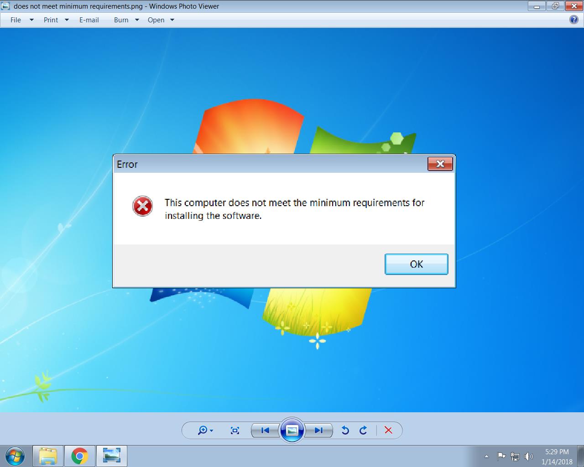Close the Windows Photo Viewer window
Image resolution: width=584 pixels, height=467 pixels.
point(573,6)
